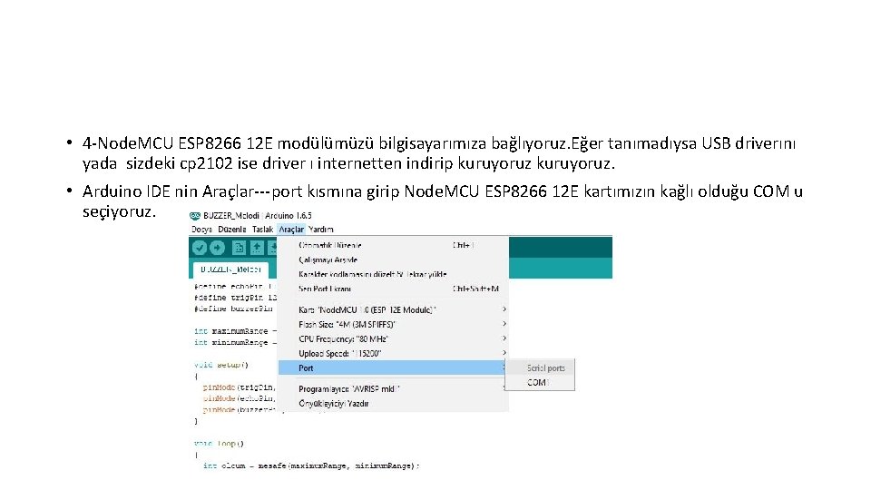Expand the Upload Speed 115200 submenu
Image resolution: width=871 pixels, height=490 pixels.
click(393, 353)
